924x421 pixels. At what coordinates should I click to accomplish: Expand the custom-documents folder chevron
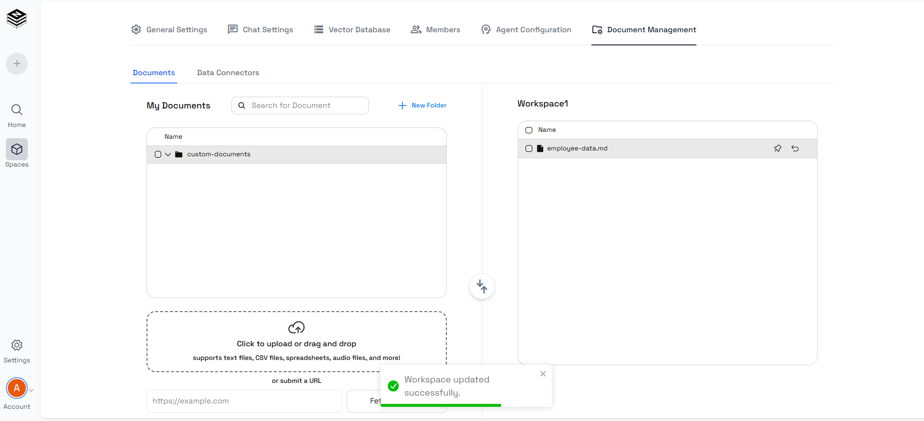[x=168, y=154]
